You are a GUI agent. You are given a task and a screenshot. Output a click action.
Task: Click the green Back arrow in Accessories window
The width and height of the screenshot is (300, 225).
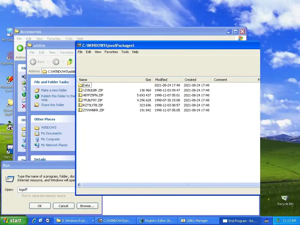(20, 48)
